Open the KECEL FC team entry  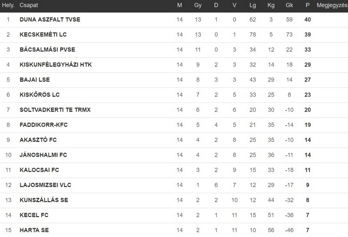click(x=34, y=215)
